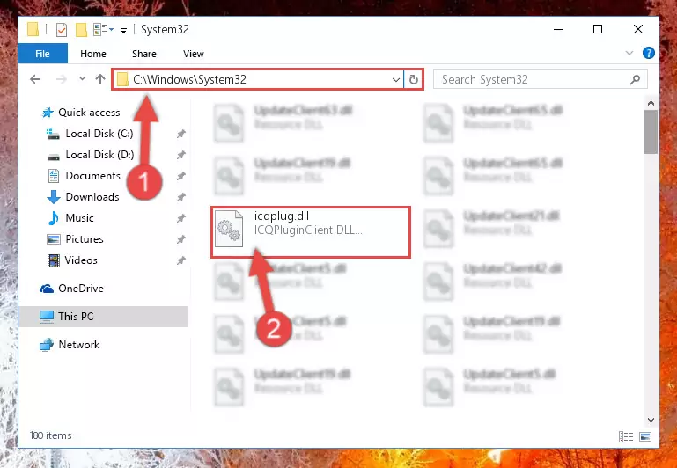The height and width of the screenshot is (468, 677).
Task: Switch to Large icons view via status bar
Action: click(x=645, y=436)
